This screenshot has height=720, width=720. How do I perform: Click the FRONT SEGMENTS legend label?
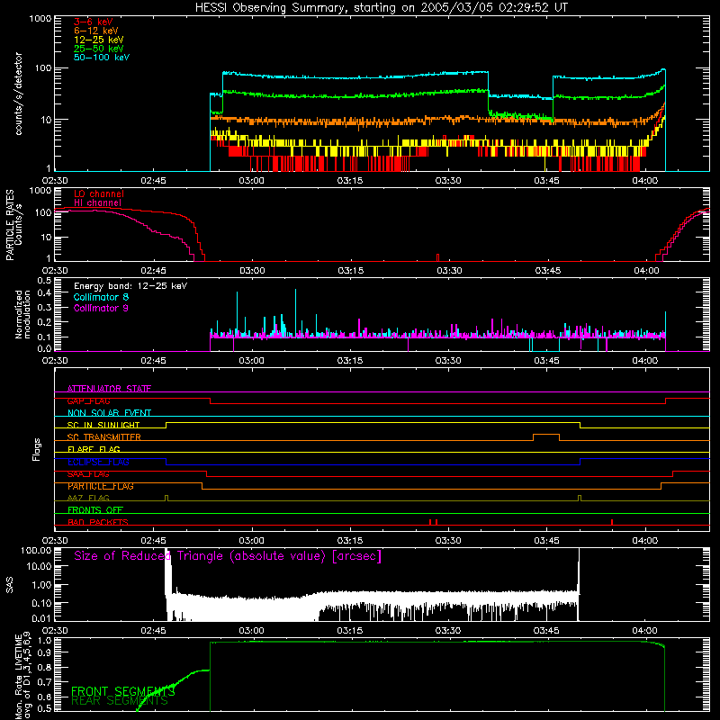(x=122, y=691)
